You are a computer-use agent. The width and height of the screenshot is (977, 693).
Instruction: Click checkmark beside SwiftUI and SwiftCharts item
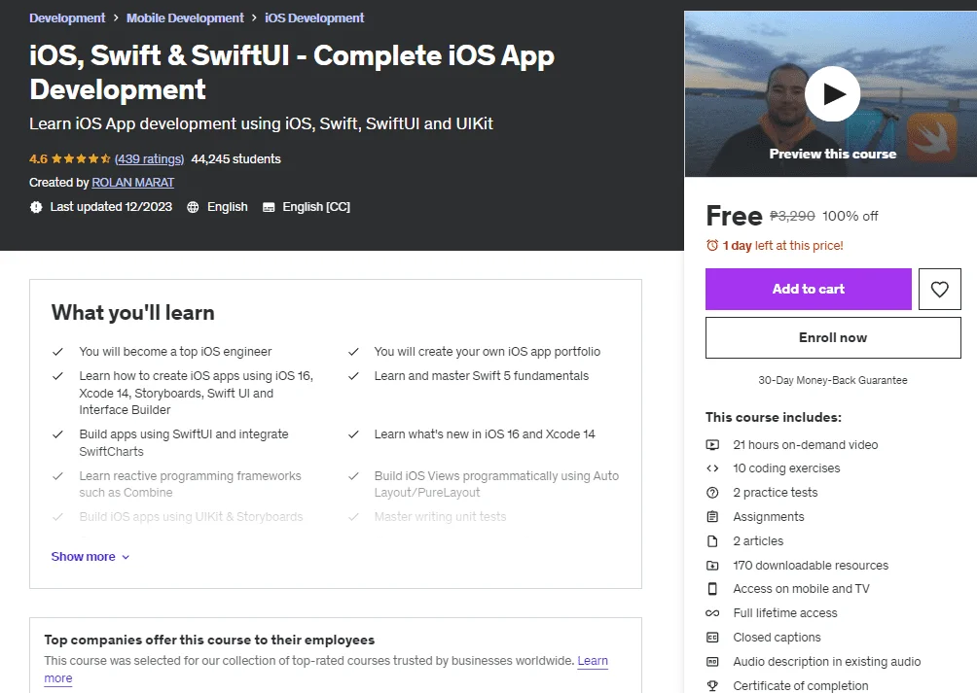pos(57,434)
